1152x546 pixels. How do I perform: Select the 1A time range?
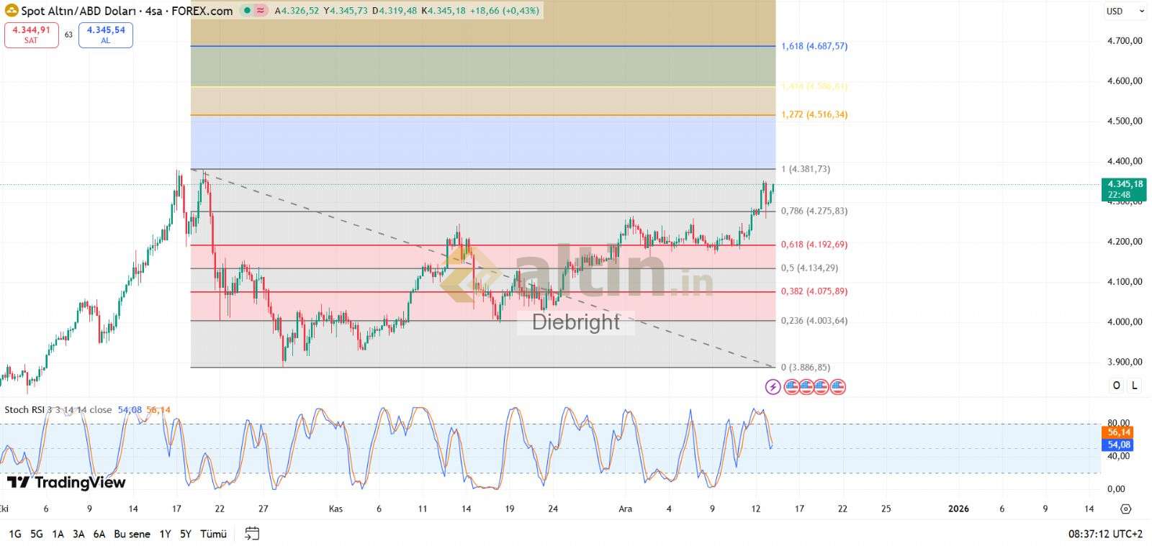58,534
